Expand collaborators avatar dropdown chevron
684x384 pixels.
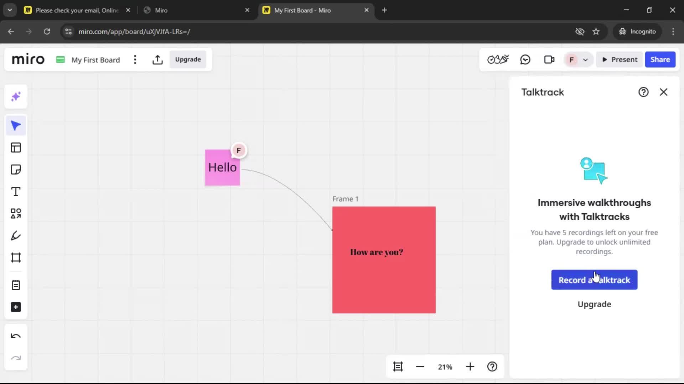pos(585,60)
